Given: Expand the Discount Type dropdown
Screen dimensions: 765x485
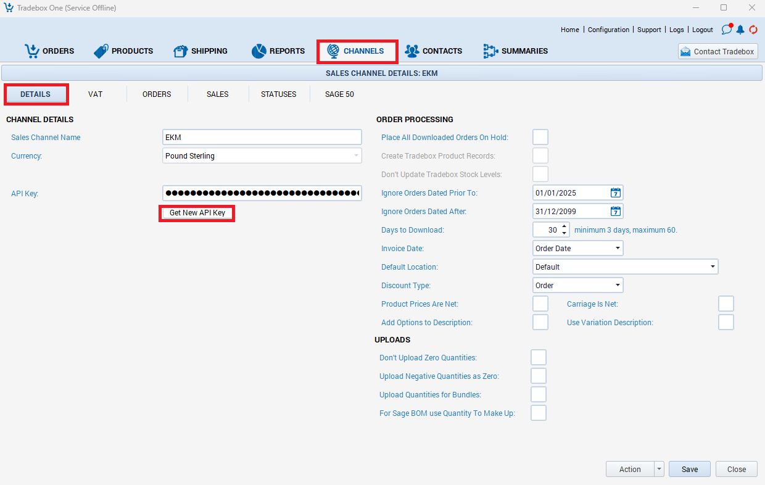Looking at the screenshot, I should pos(618,286).
